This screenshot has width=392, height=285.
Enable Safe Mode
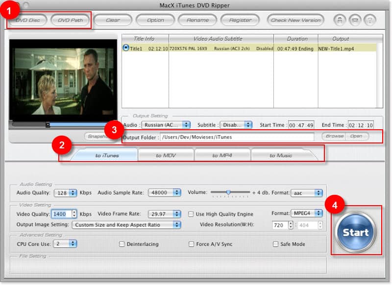276,244
